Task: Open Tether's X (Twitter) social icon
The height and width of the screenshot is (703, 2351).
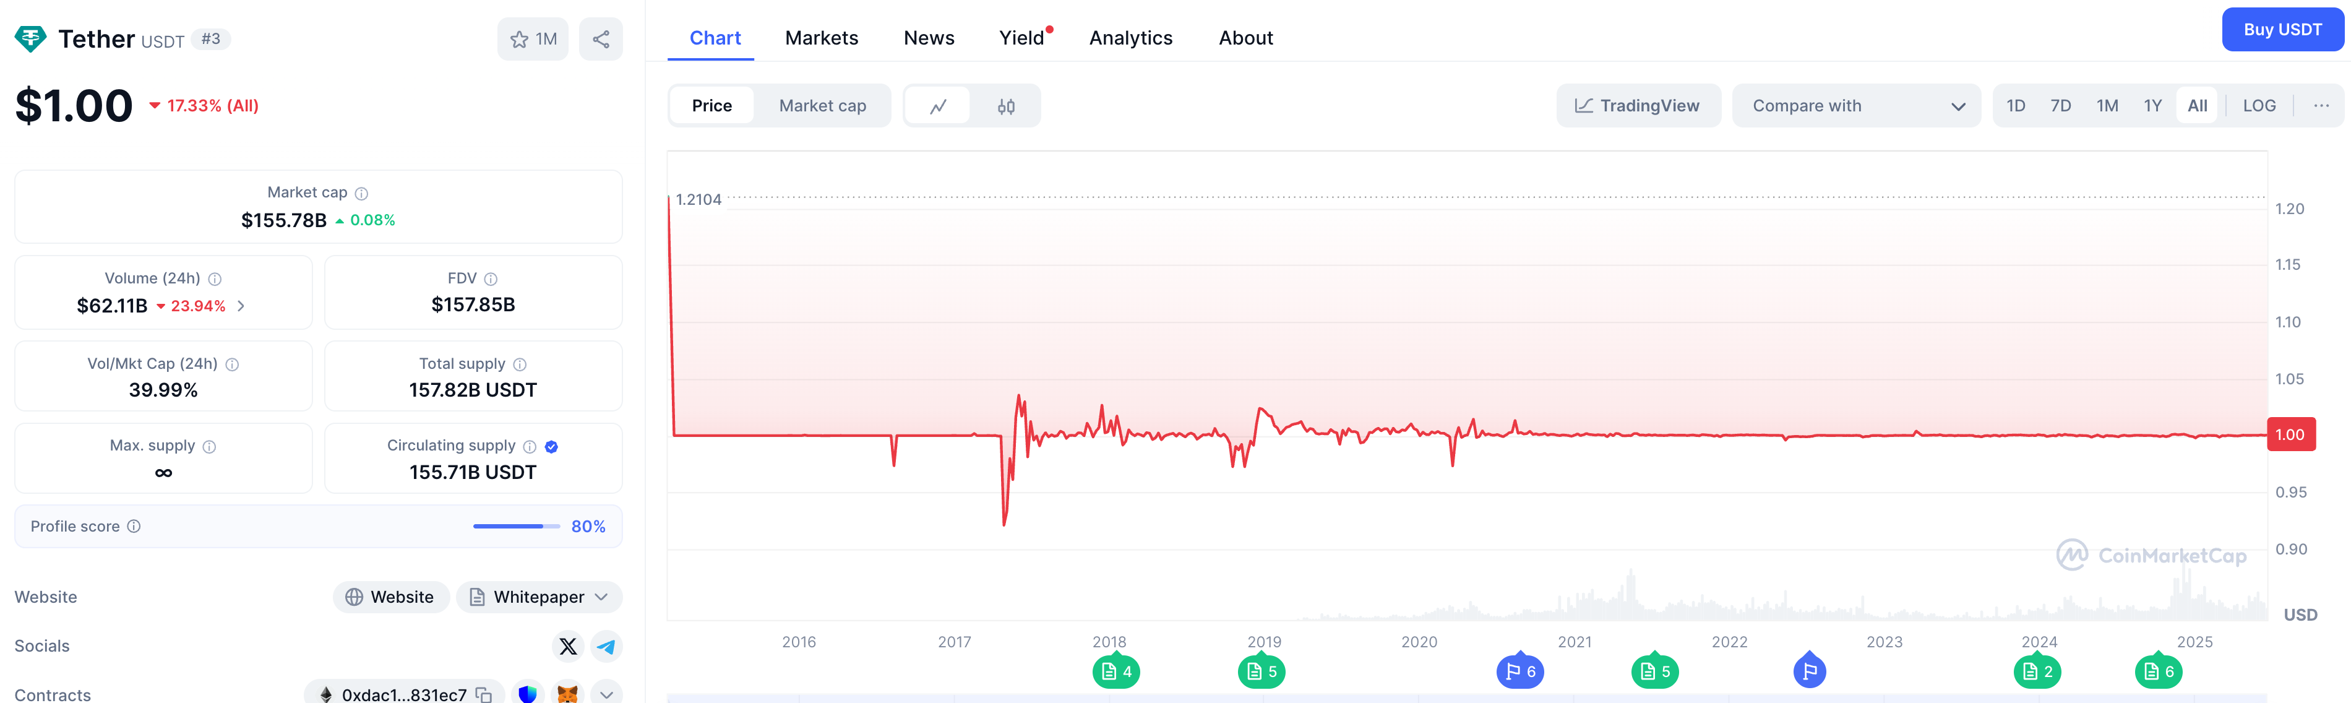Action: coord(568,647)
